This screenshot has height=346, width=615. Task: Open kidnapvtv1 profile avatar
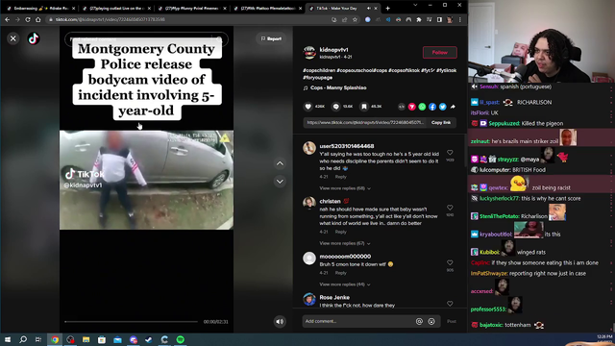pos(309,53)
